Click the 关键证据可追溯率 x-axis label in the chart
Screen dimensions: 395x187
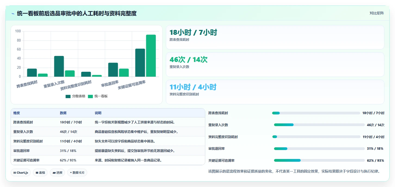tap(132, 85)
